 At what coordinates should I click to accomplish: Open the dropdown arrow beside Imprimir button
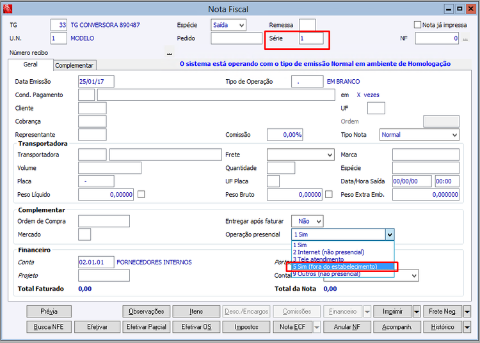[x=417, y=312]
